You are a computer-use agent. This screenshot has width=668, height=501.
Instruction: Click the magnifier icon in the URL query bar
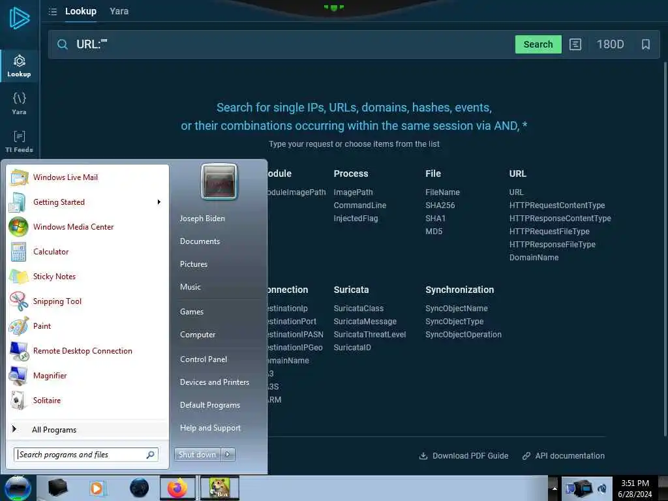(63, 44)
